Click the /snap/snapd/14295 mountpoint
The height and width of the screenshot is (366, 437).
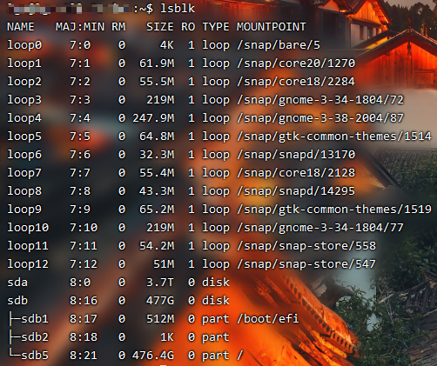(x=296, y=191)
